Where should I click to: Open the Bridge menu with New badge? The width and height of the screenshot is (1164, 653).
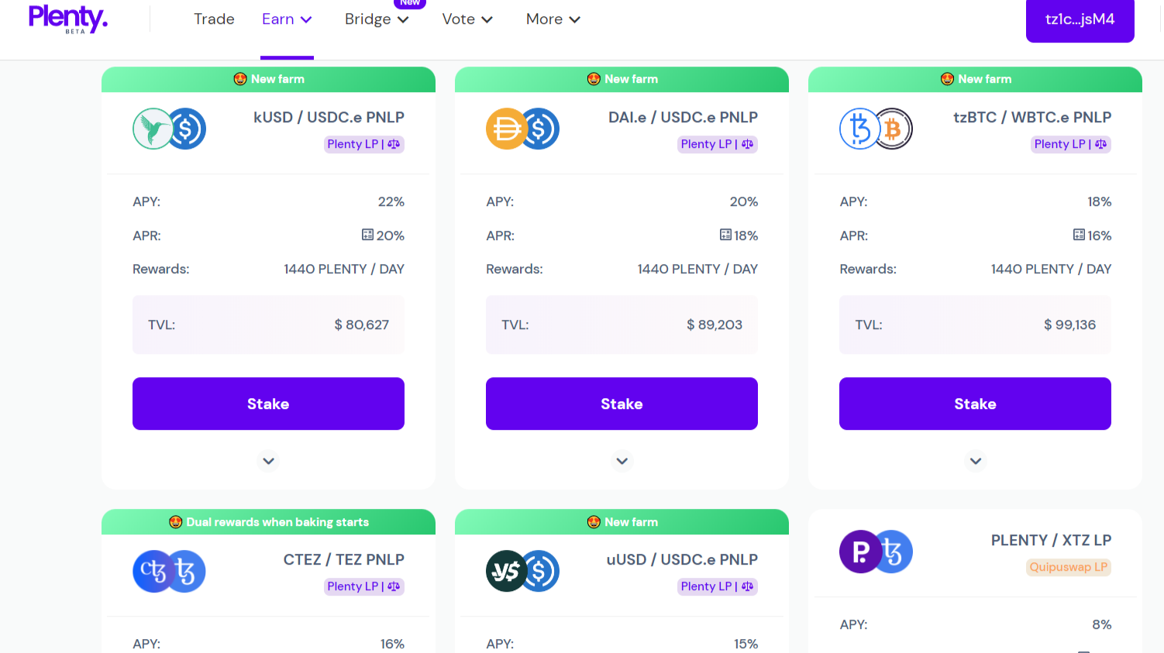tap(377, 19)
